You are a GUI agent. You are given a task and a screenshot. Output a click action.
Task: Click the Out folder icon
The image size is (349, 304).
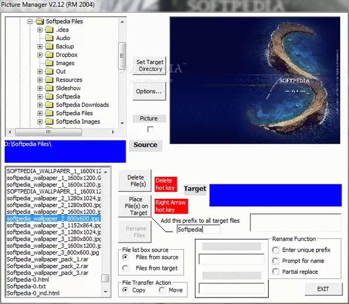pyautogui.click(x=49, y=71)
